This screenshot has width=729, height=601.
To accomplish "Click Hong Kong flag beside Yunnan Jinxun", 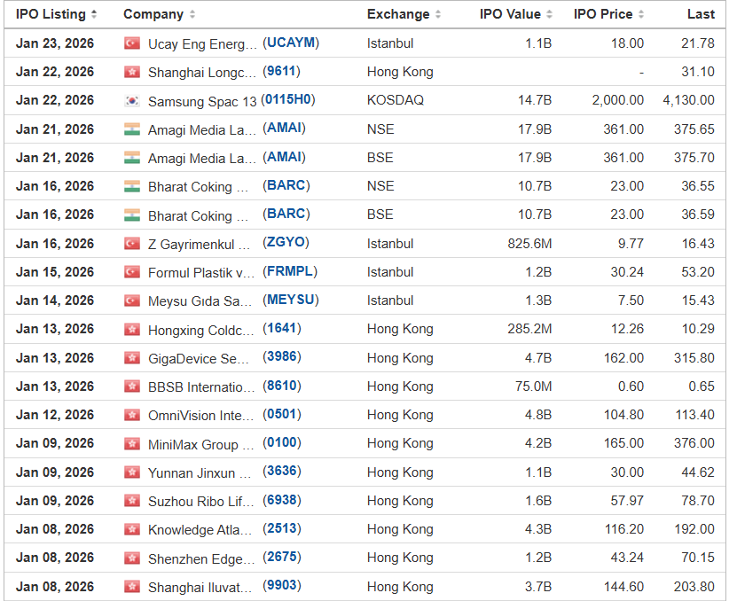I will (x=132, y=472).
